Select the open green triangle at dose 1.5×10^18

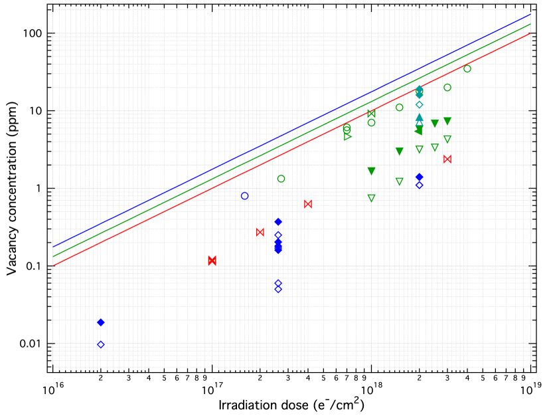(x=399, y=181)
